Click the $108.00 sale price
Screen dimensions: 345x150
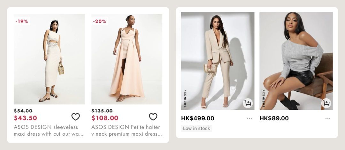click(x=105, y=118)
